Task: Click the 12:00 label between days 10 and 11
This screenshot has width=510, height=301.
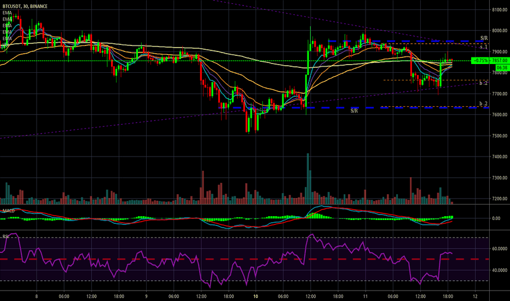Action: coord(311,296)
